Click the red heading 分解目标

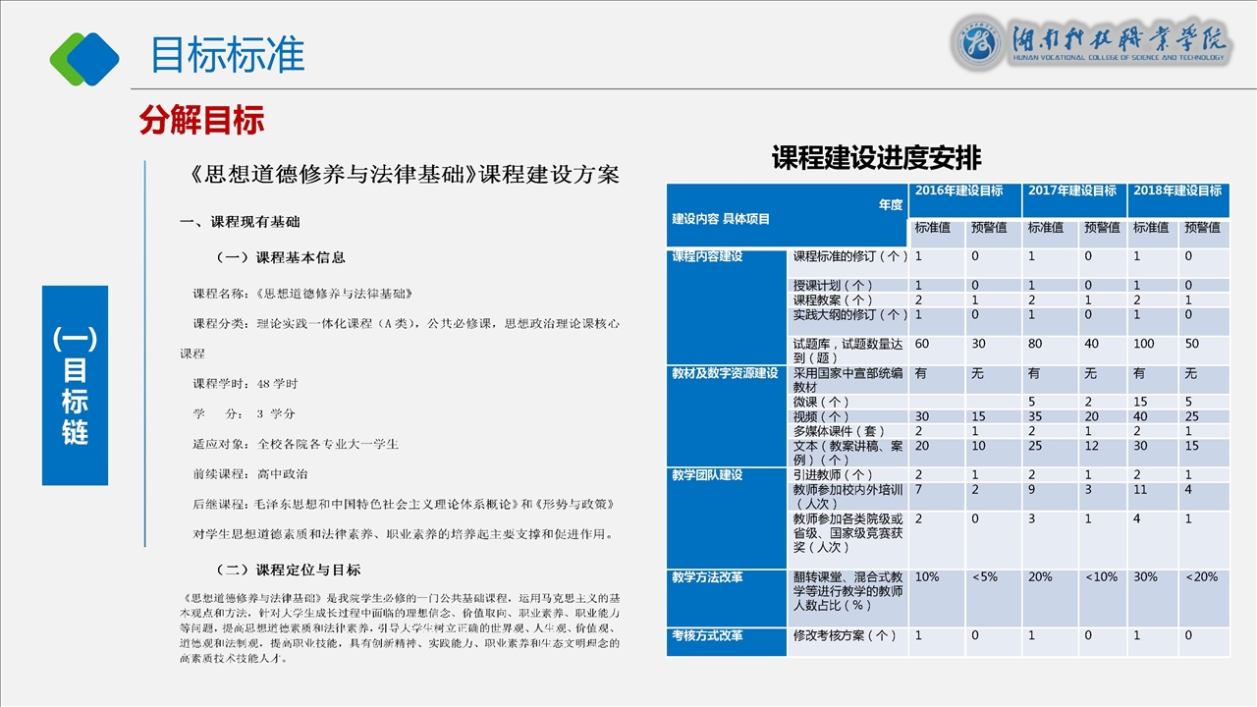click(x=201, y=121)
